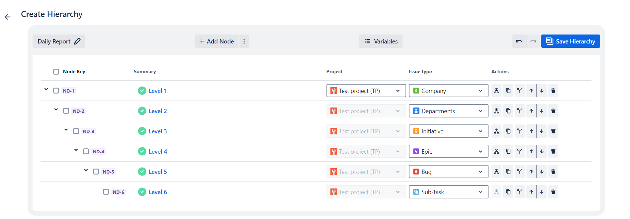
Task: Click the branch icon in Level 6 row
Action: pyautogui.click(x=519, y=192)
